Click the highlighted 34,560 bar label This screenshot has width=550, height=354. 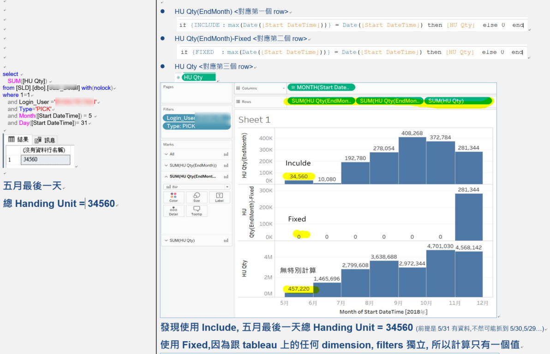[299, 177]
